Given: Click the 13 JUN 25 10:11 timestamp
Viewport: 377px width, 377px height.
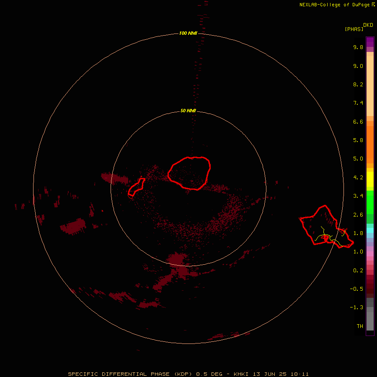Looking at the screenshot, I should (x=281, y=374).
